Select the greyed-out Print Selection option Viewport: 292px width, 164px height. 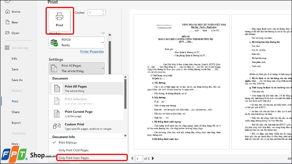point(86,101)
